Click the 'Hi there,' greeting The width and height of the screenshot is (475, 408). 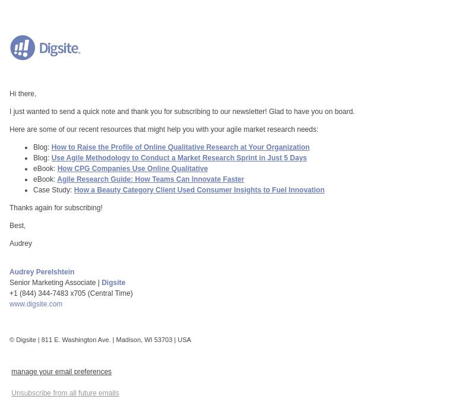[23, 94]
